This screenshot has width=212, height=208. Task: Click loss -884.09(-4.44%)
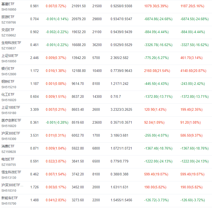(156, 32)
